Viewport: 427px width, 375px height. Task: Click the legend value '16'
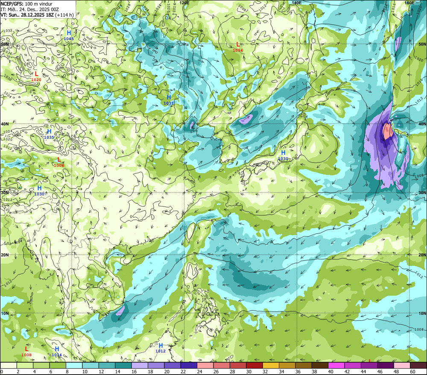[134, 372]
